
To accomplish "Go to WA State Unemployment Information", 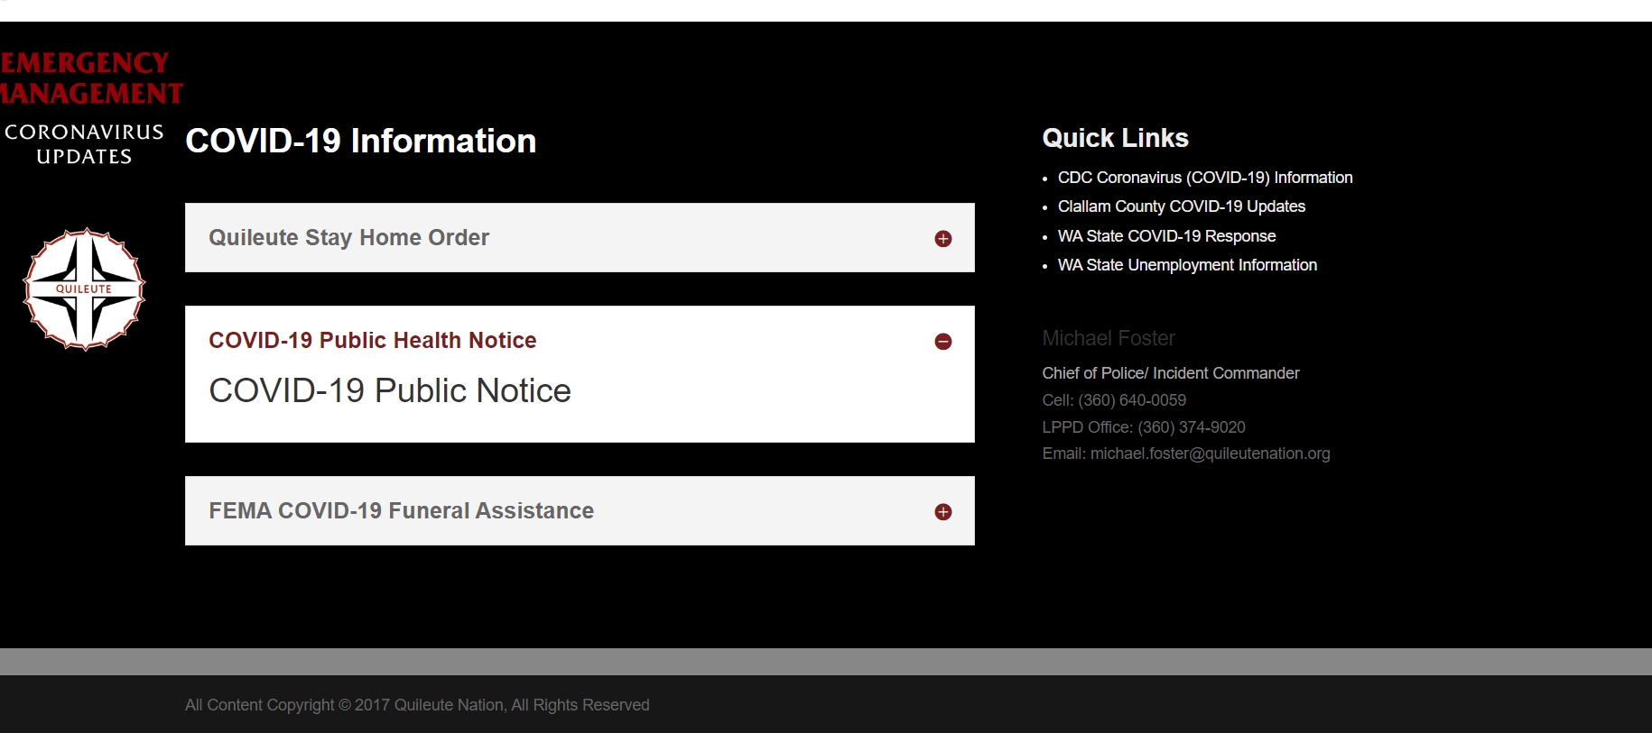I will point(1186,265).
